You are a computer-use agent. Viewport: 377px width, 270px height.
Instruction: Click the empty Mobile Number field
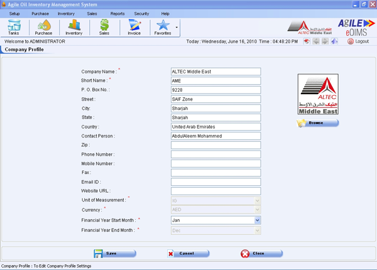point(216,164)
